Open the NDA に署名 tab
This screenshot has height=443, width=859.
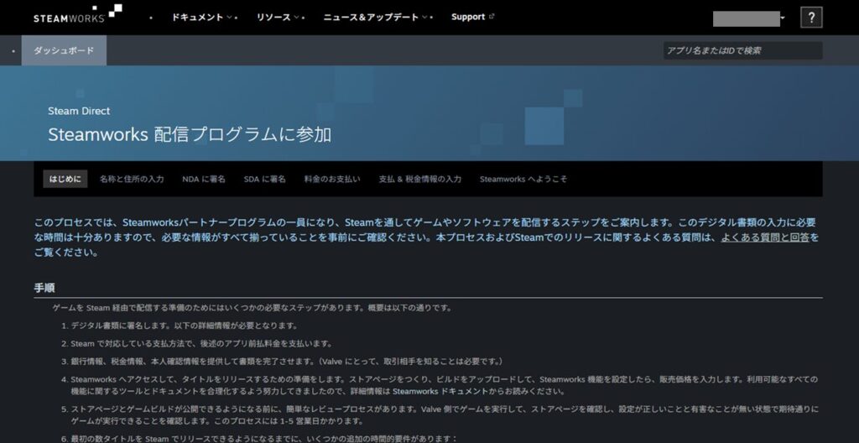pyautogui.click(x=205, y=179)
